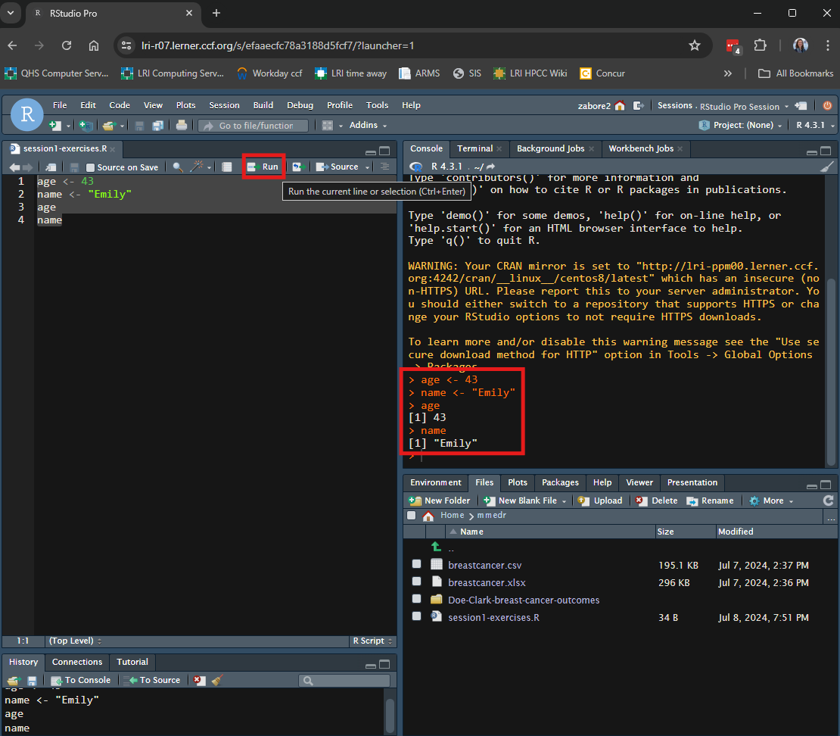Screen dimensions: 840x736
Task: Refresh the Files pane listing
Action: (x=828, y=501)
